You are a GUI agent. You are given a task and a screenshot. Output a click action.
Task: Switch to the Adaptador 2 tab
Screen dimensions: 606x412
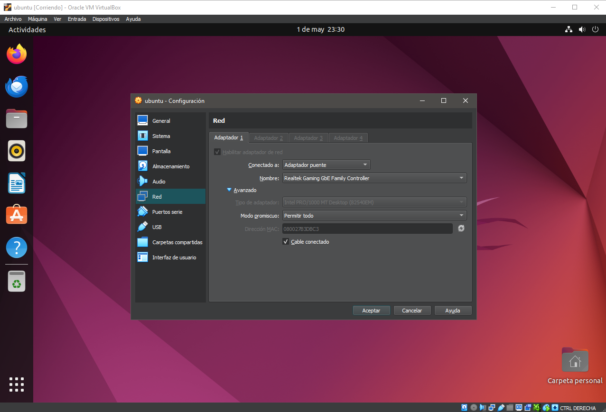coord(268,137)
